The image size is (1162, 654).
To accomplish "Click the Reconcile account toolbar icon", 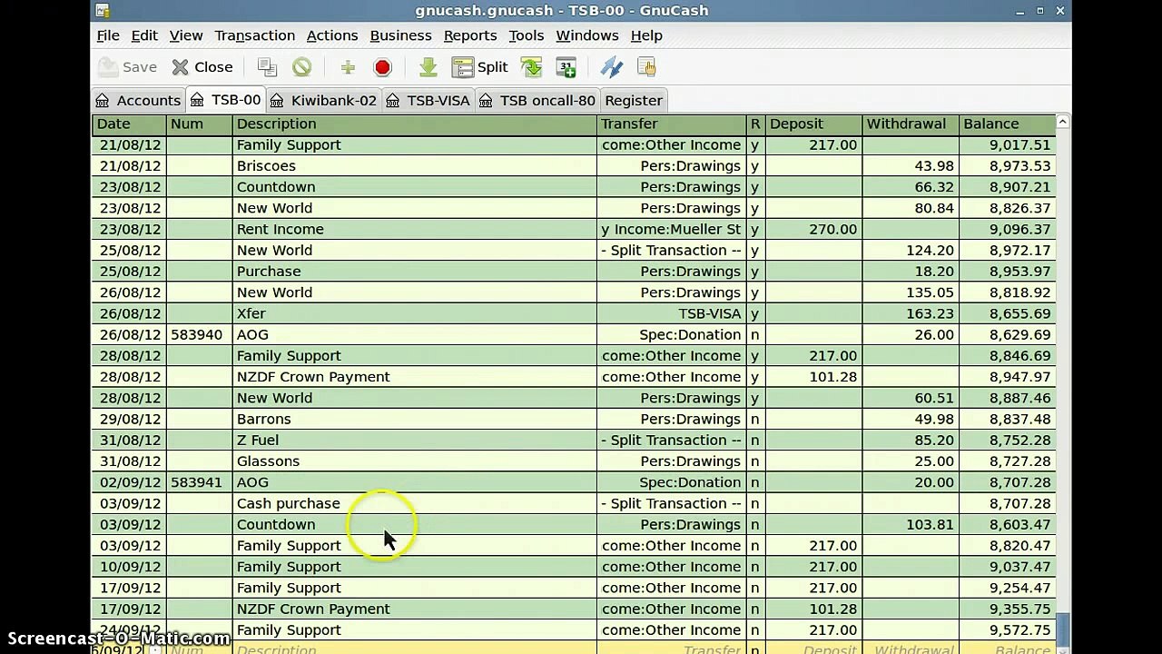I will coord(646,67).
